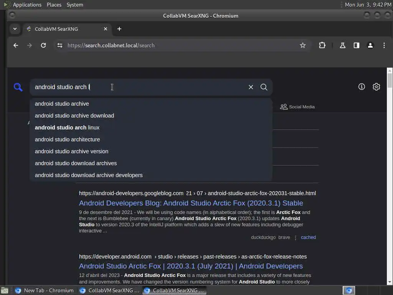The height and width of the screenshot is (295, 393).
Task: Open SearXNG preferences gear icon
Action: (376, 87)
